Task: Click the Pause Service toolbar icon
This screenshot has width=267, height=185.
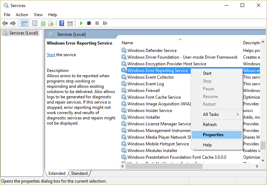Action: tap(97, 23)
